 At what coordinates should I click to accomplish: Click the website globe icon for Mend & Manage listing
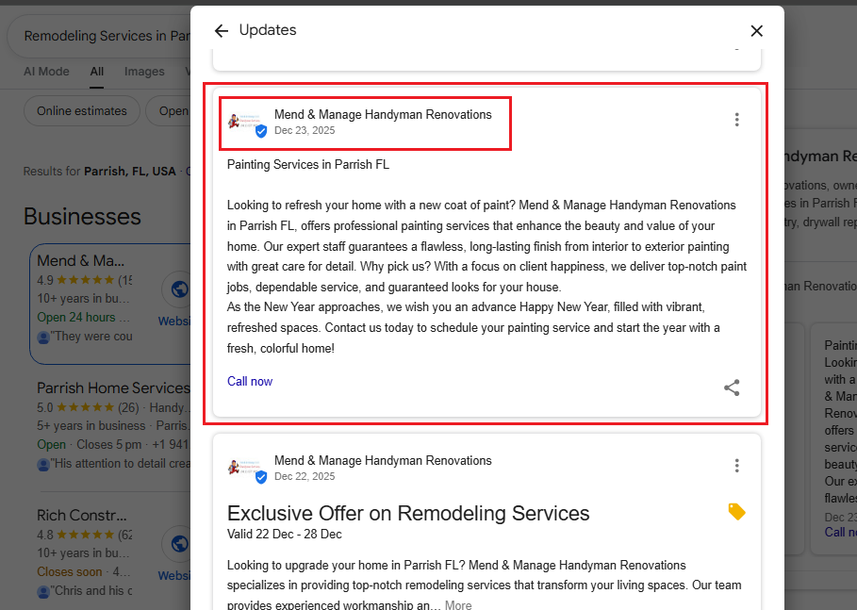176,290
